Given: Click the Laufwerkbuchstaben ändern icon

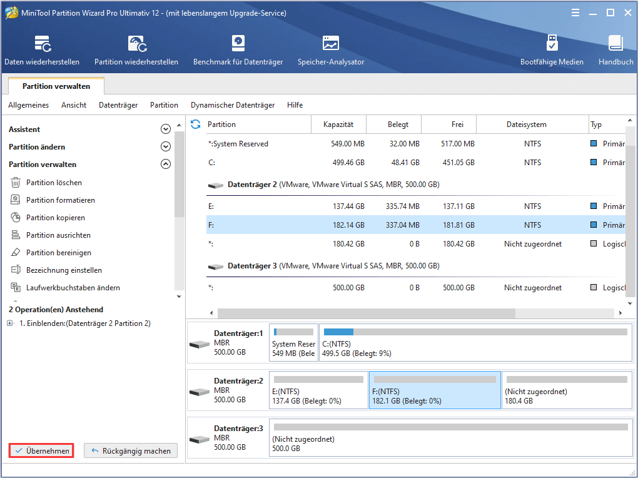Looking at the screenshot, I should pyautogui.click(x=16, y=287).
